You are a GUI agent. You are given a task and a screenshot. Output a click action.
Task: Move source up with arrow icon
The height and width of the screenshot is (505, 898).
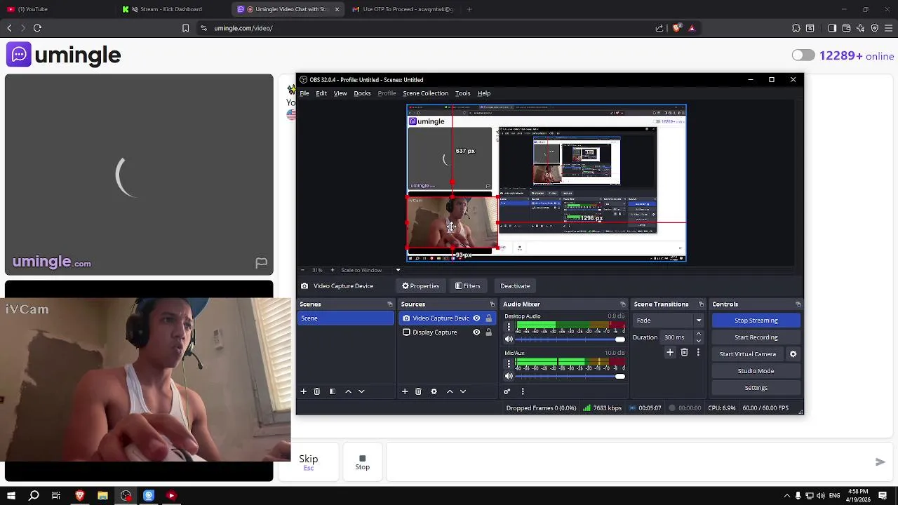(450, 391)
